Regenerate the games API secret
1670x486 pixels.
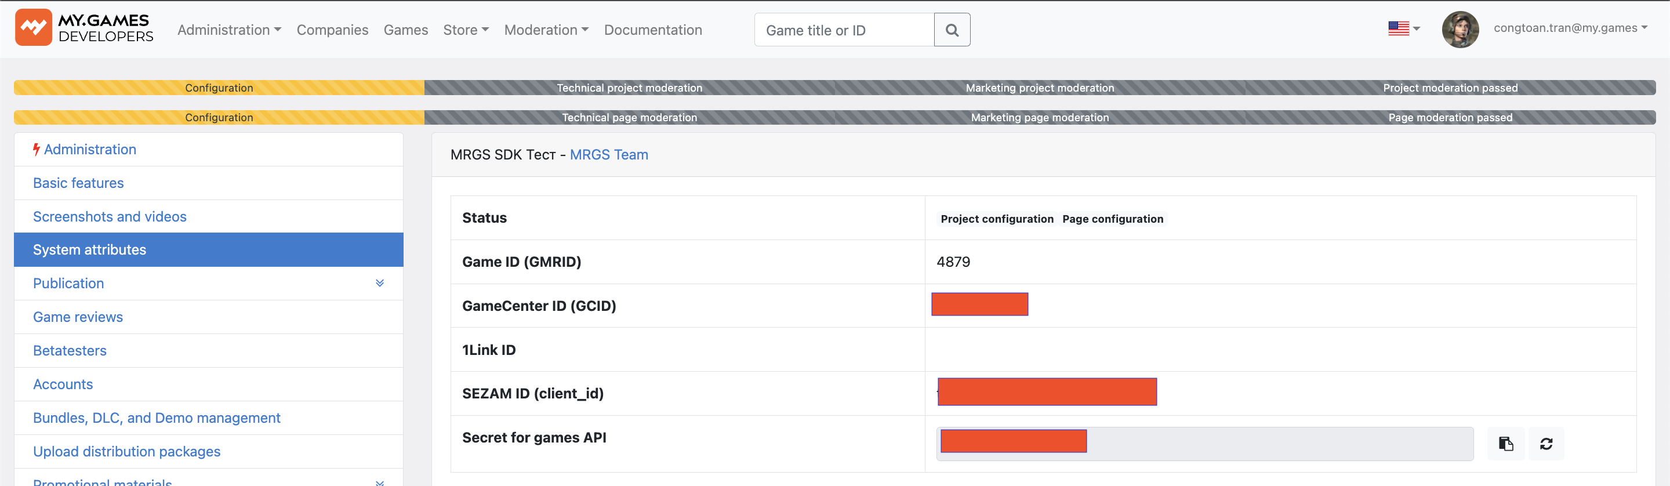[x=1546, y=444]
